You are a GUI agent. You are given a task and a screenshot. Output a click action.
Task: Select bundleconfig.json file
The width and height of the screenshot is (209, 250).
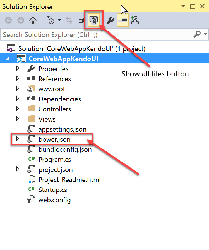point(65,149)
